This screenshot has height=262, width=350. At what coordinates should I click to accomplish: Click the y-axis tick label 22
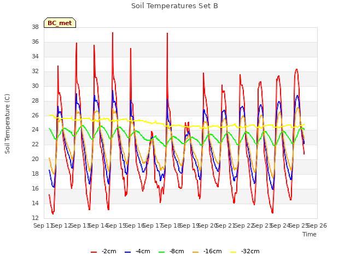(35, 144)
